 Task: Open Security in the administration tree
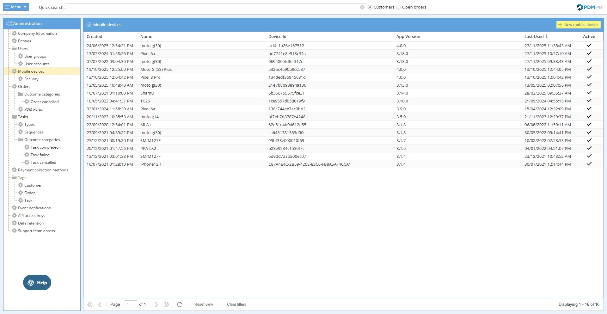(x=31, y=79)
